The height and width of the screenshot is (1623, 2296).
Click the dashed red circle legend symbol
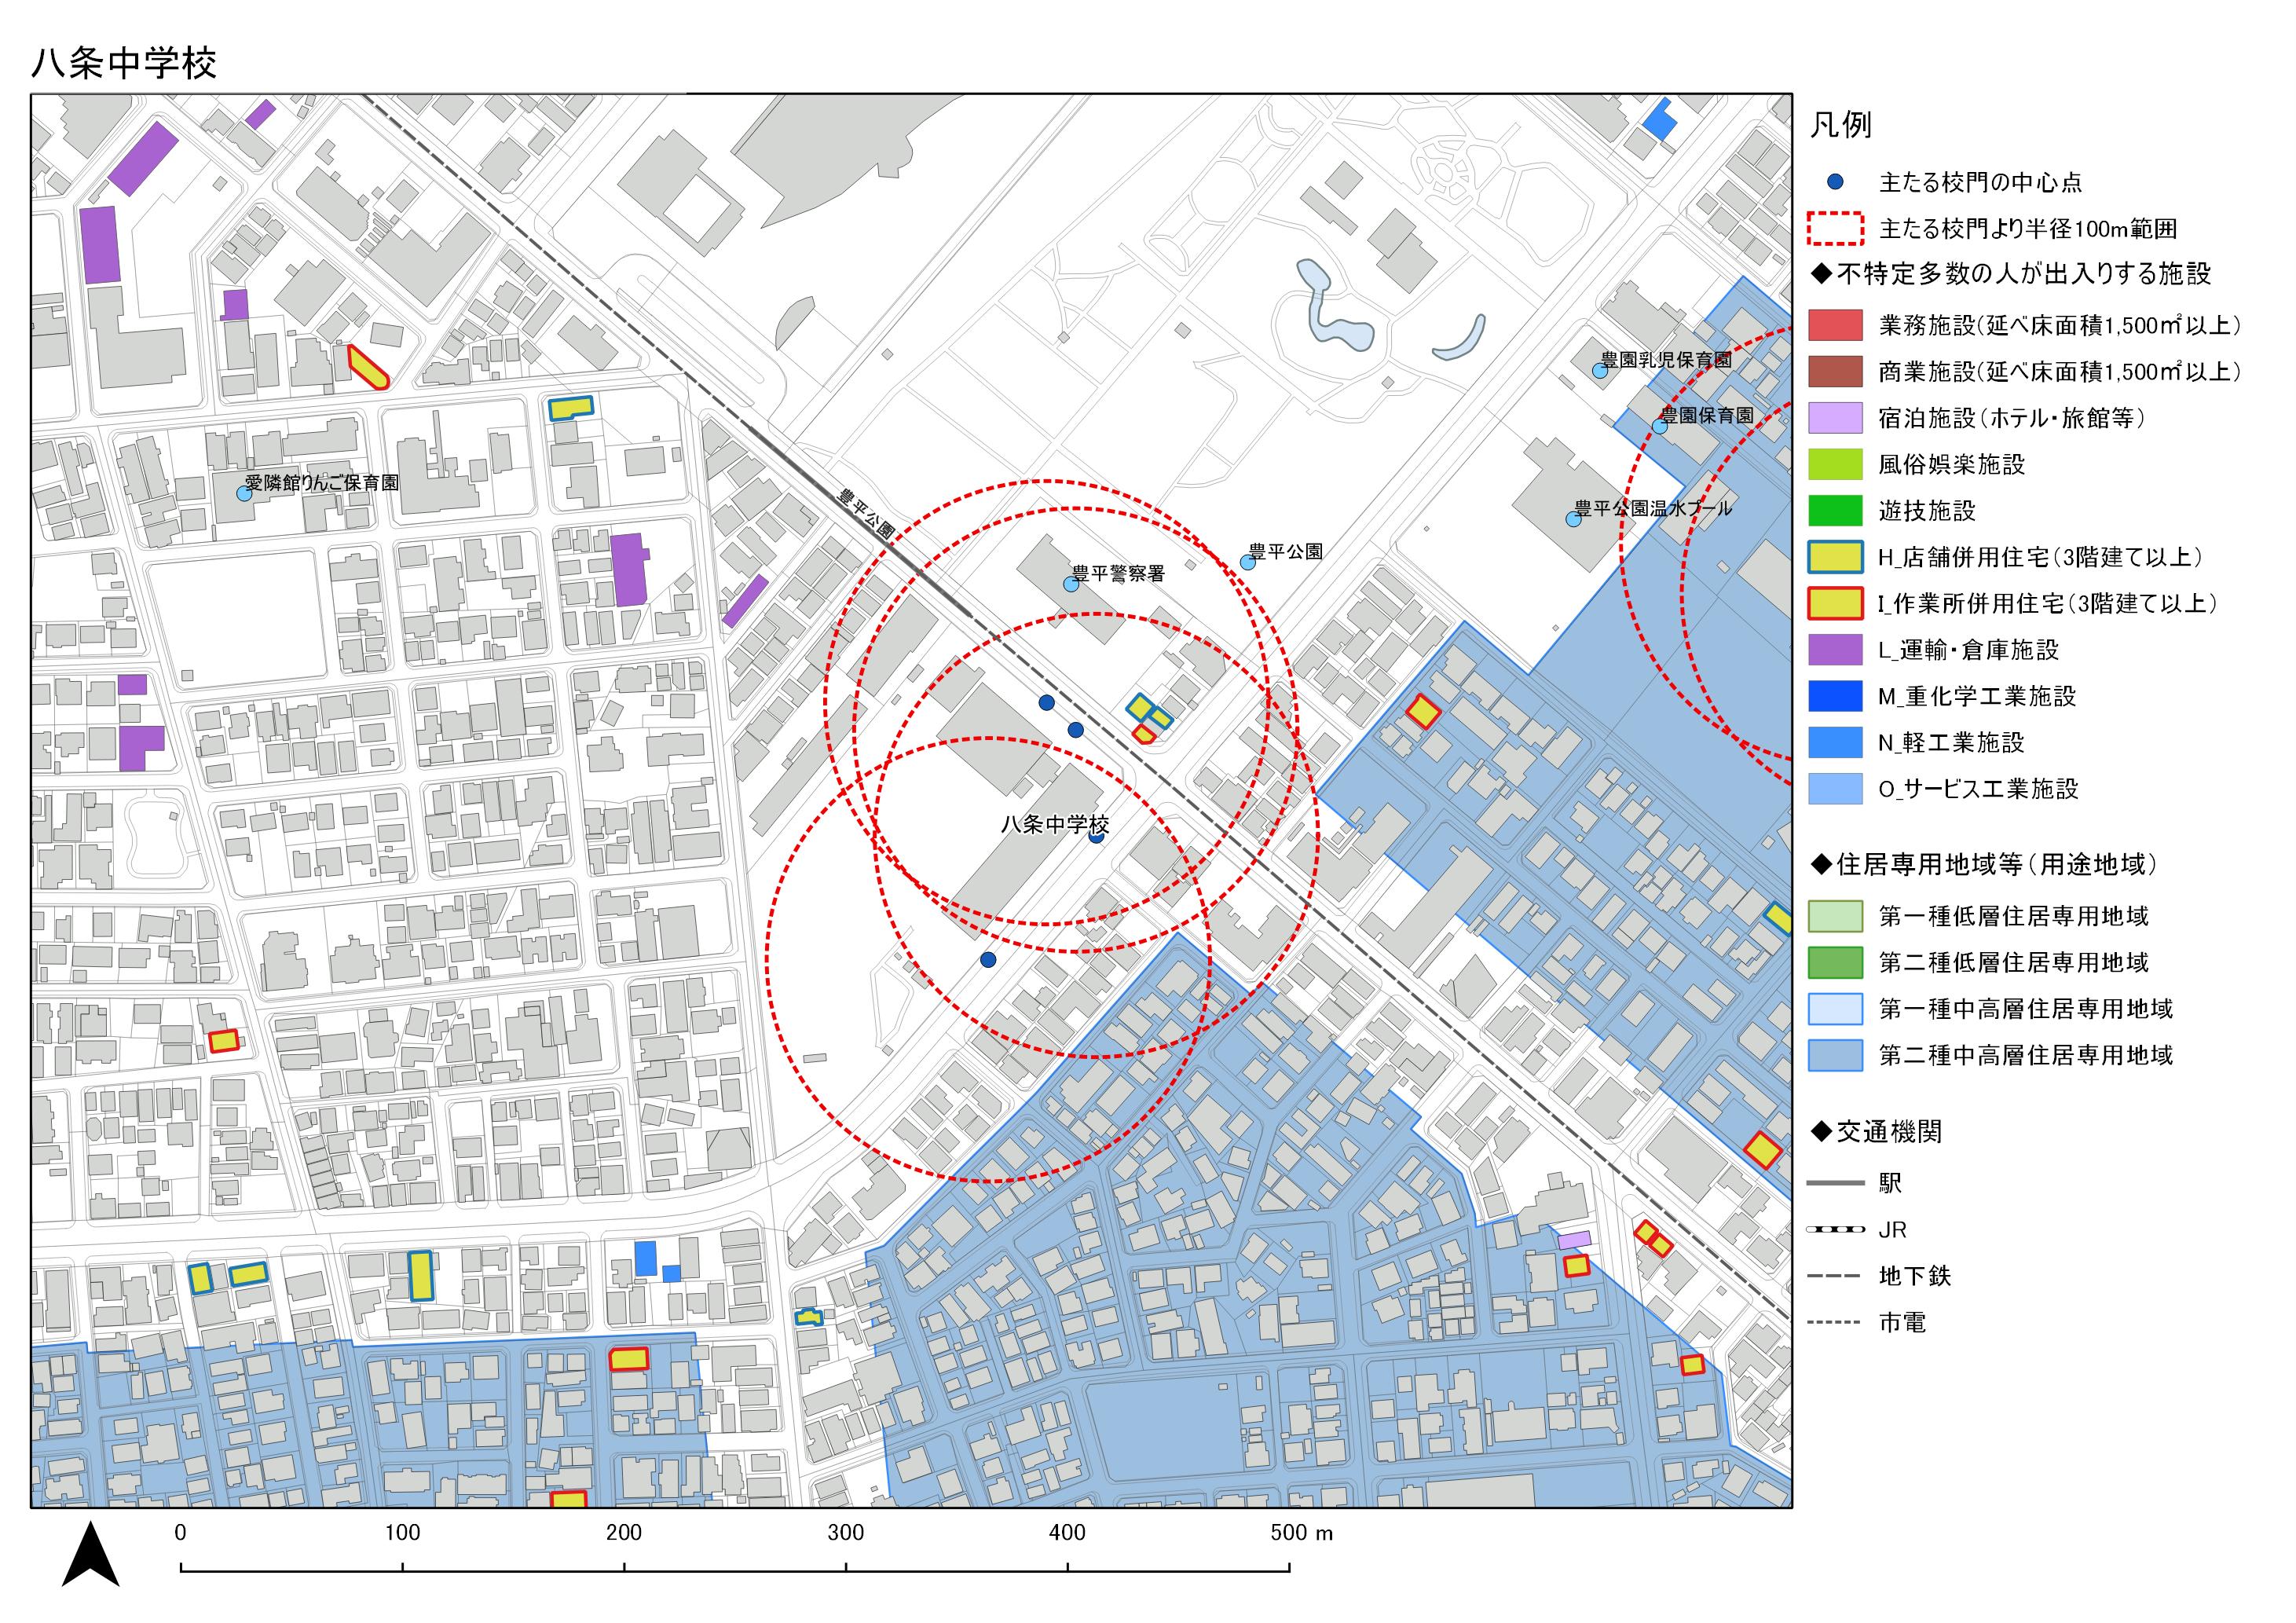(1835, 229)
